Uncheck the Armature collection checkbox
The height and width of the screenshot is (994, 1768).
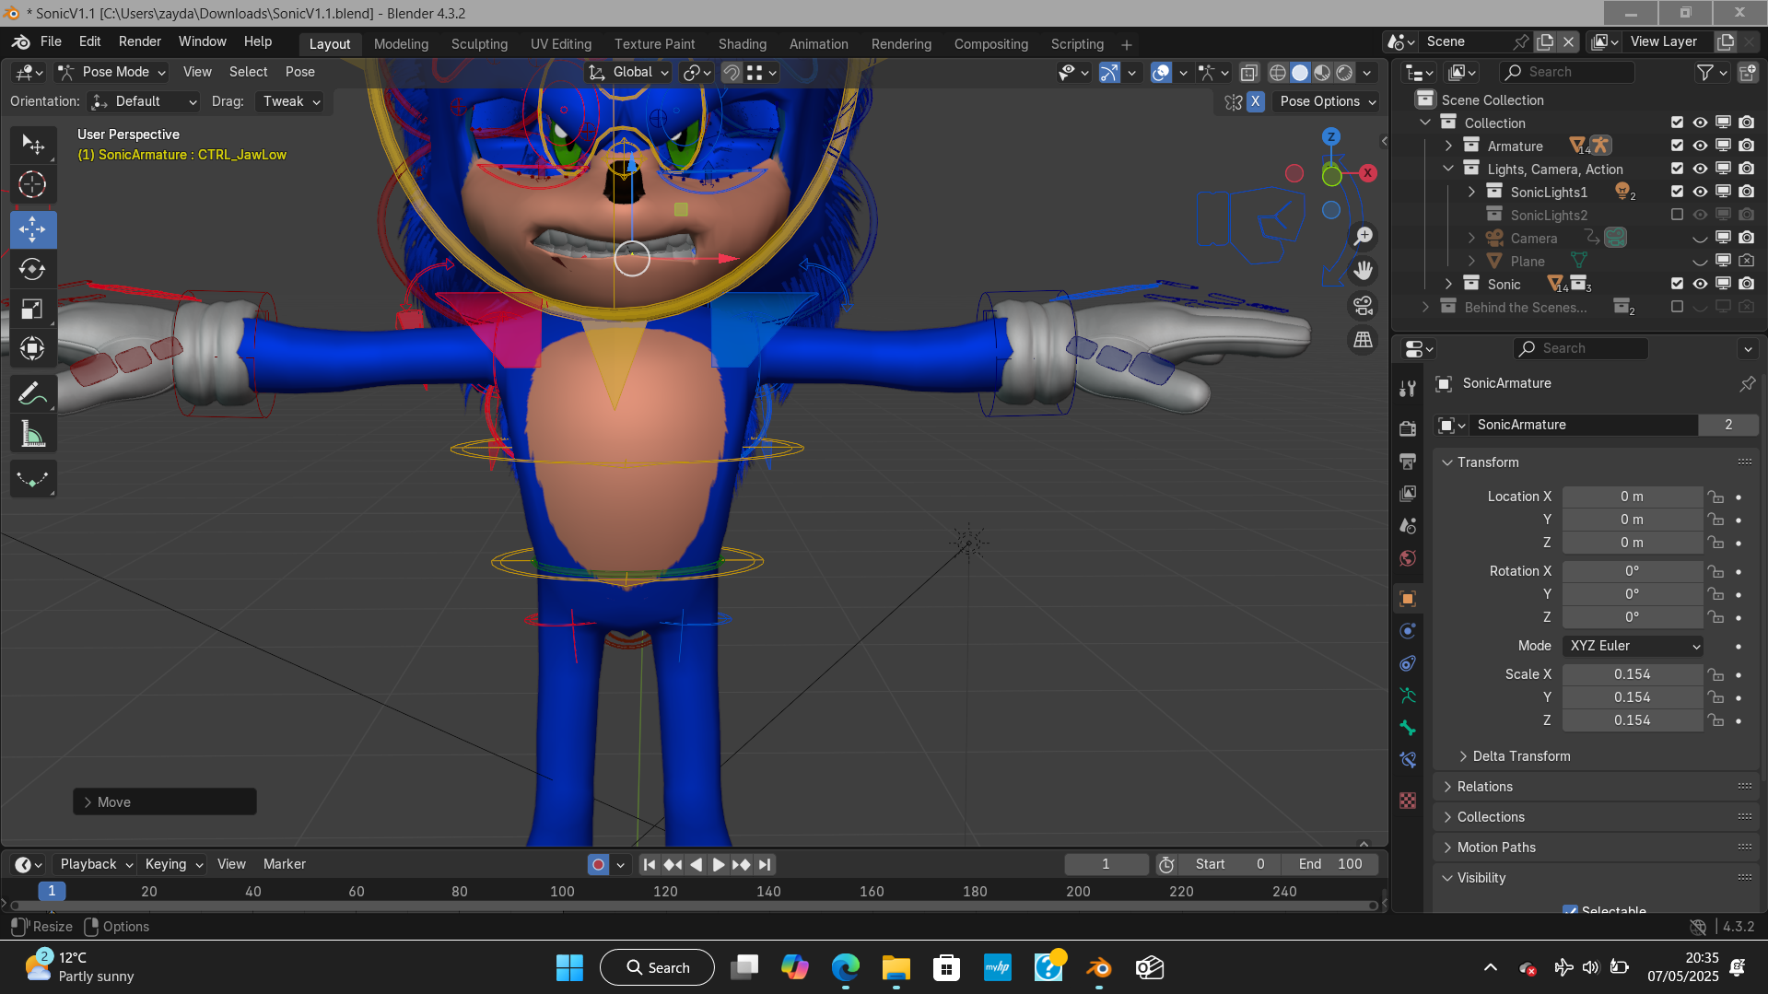[x=1677, y=146]
